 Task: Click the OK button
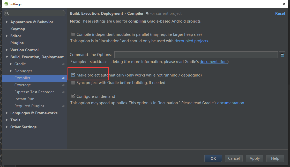coord(213,158)
